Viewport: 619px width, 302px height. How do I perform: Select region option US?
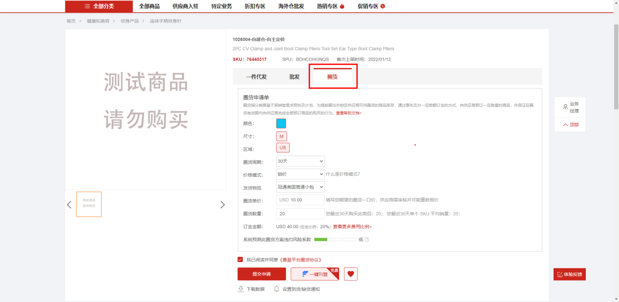point(282,148)
